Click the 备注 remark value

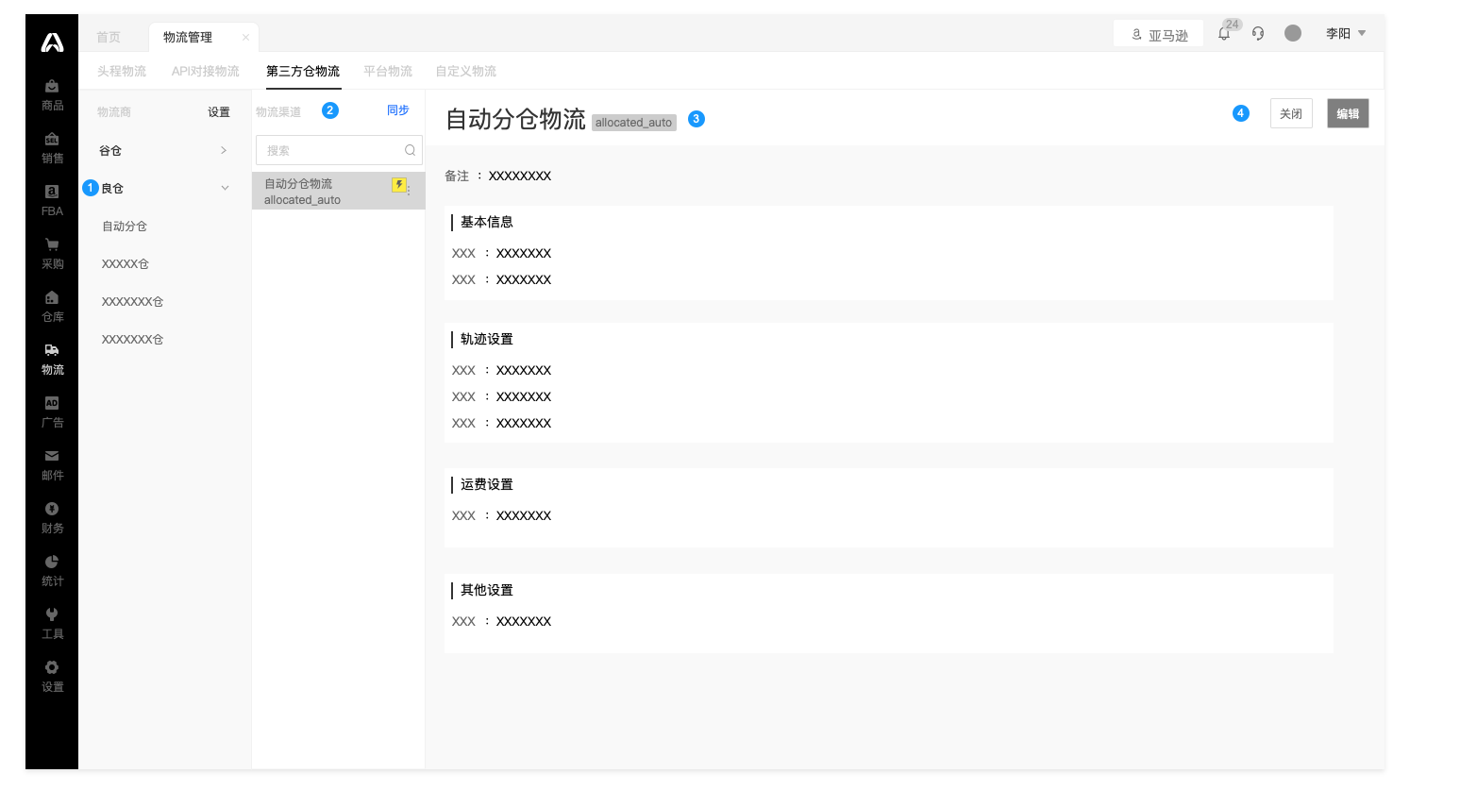520,176
